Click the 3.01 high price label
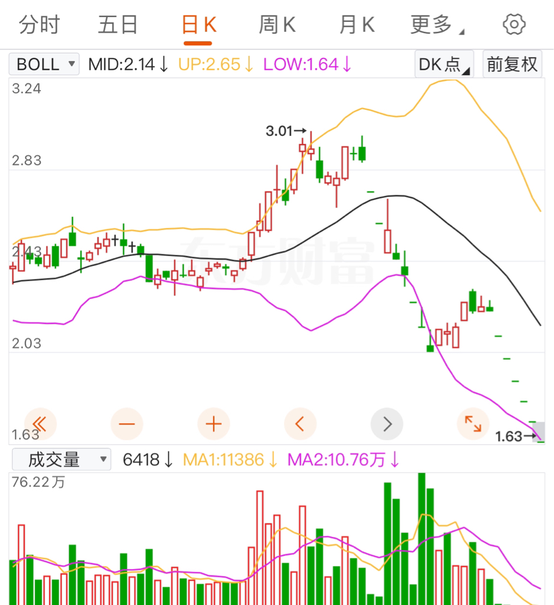This screenshot has height=605, width=554. (279, 131)
